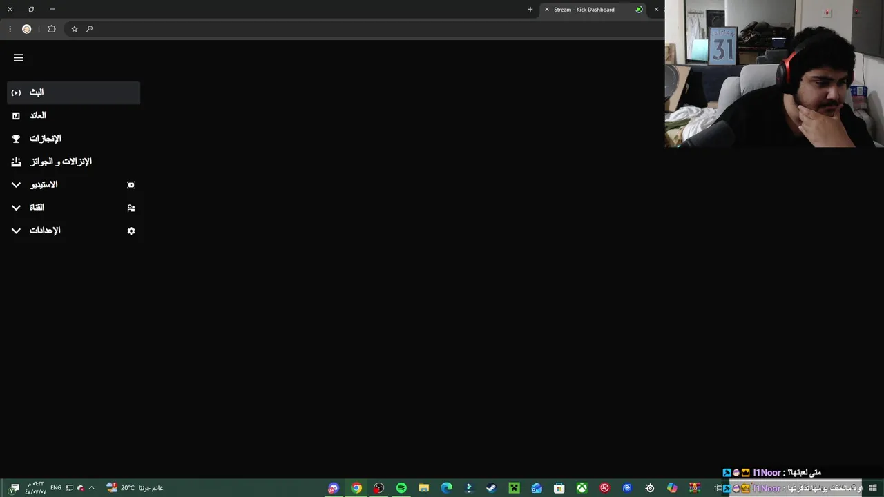Open the البث (Stream) page
This screenshot has height=497, width=884.
click(x=74, y=92)
